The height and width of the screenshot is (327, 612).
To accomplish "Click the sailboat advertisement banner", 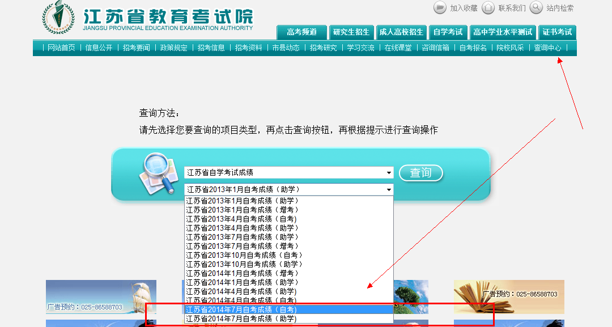I will [x=101, y=296].
